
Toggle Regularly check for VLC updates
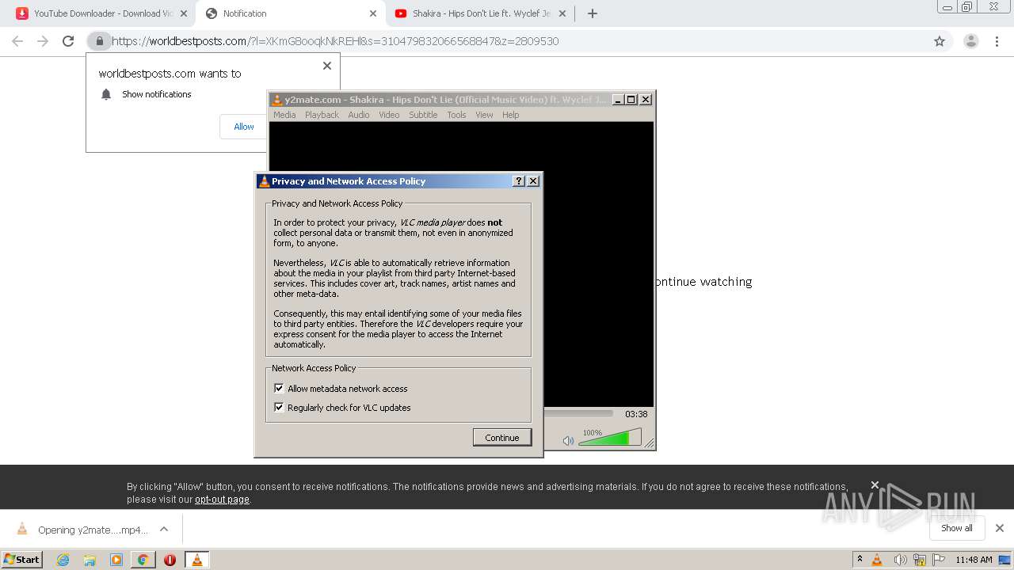(279, 408)
